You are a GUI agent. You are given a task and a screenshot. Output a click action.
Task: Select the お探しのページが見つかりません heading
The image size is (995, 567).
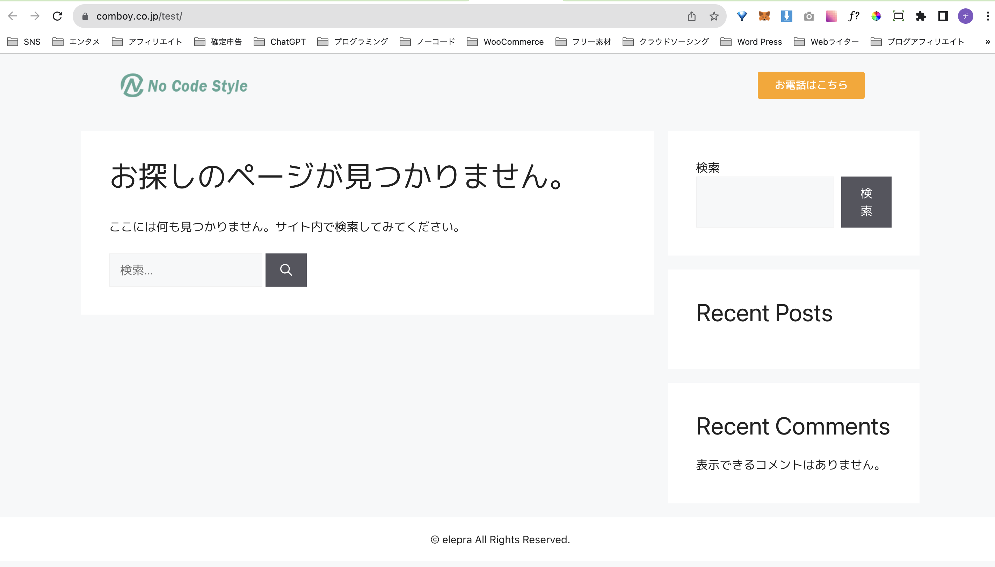[x=336, y=177]
